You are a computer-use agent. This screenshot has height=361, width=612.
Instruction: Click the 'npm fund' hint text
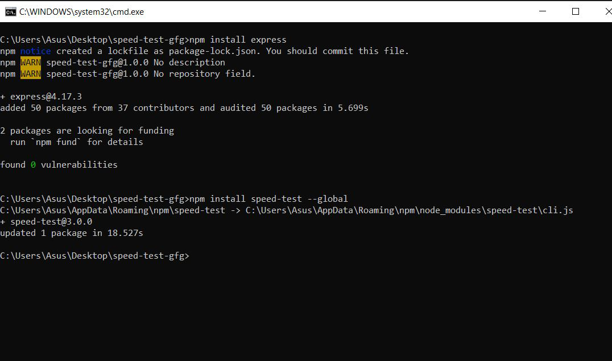pos(56,142)
